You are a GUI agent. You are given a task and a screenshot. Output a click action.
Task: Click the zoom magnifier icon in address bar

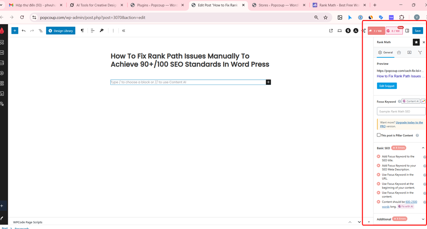(316, 18)
